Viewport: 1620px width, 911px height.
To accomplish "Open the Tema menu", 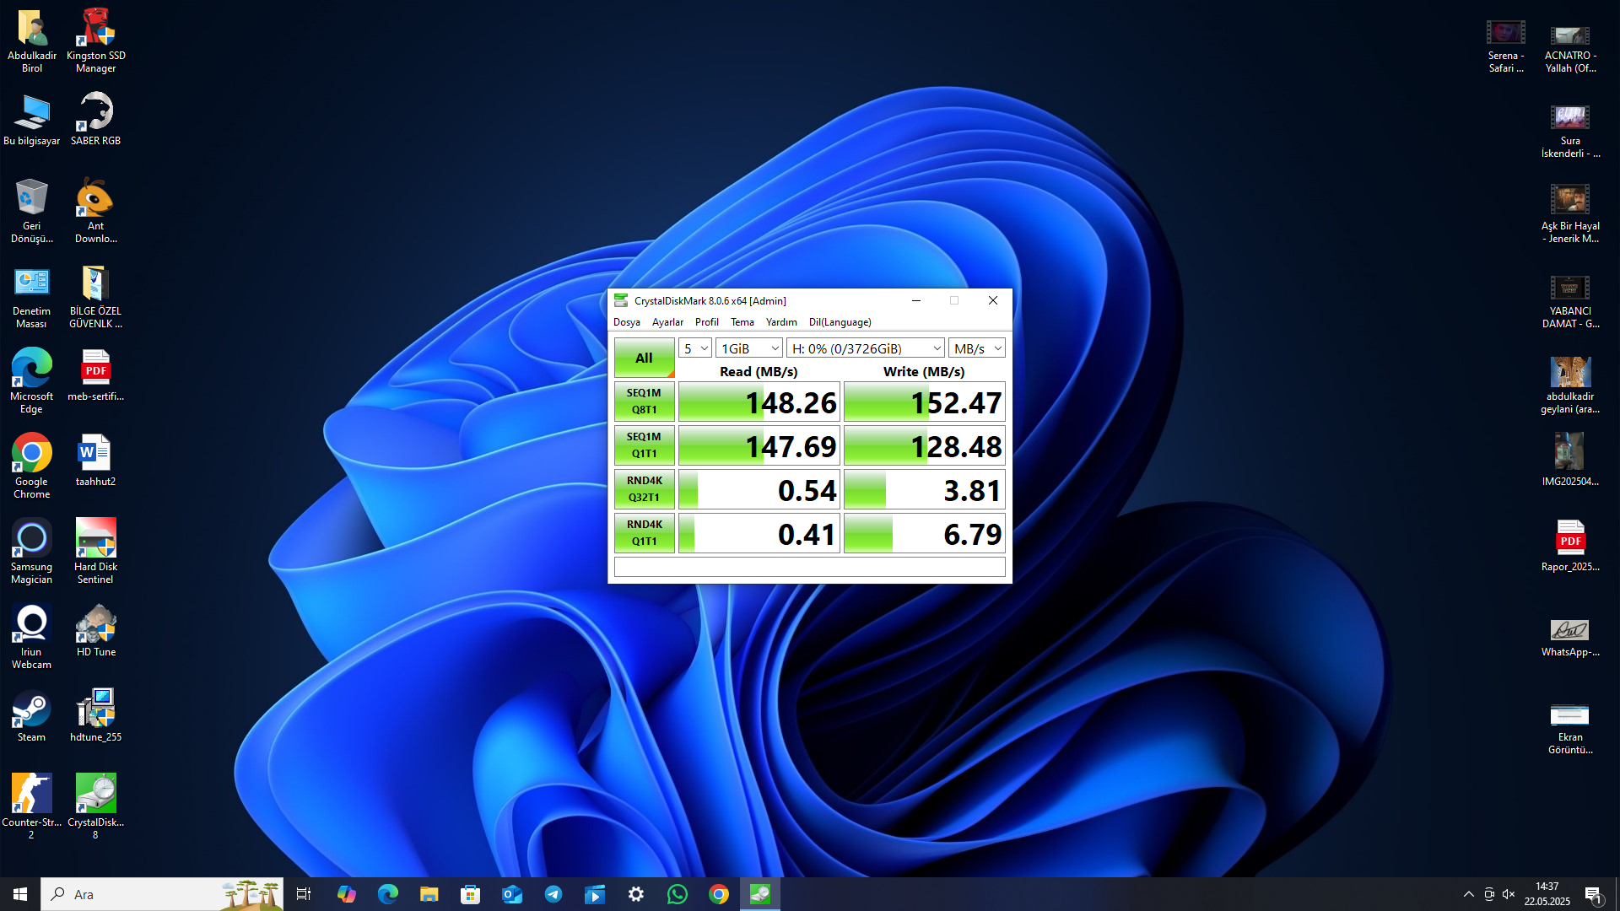I will pyautogui.click(x=742, y=322).
